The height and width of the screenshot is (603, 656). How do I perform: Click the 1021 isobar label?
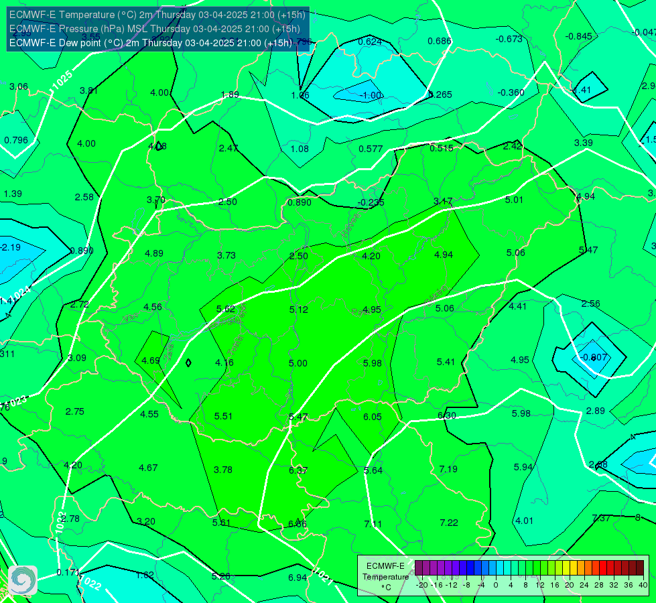324,577
